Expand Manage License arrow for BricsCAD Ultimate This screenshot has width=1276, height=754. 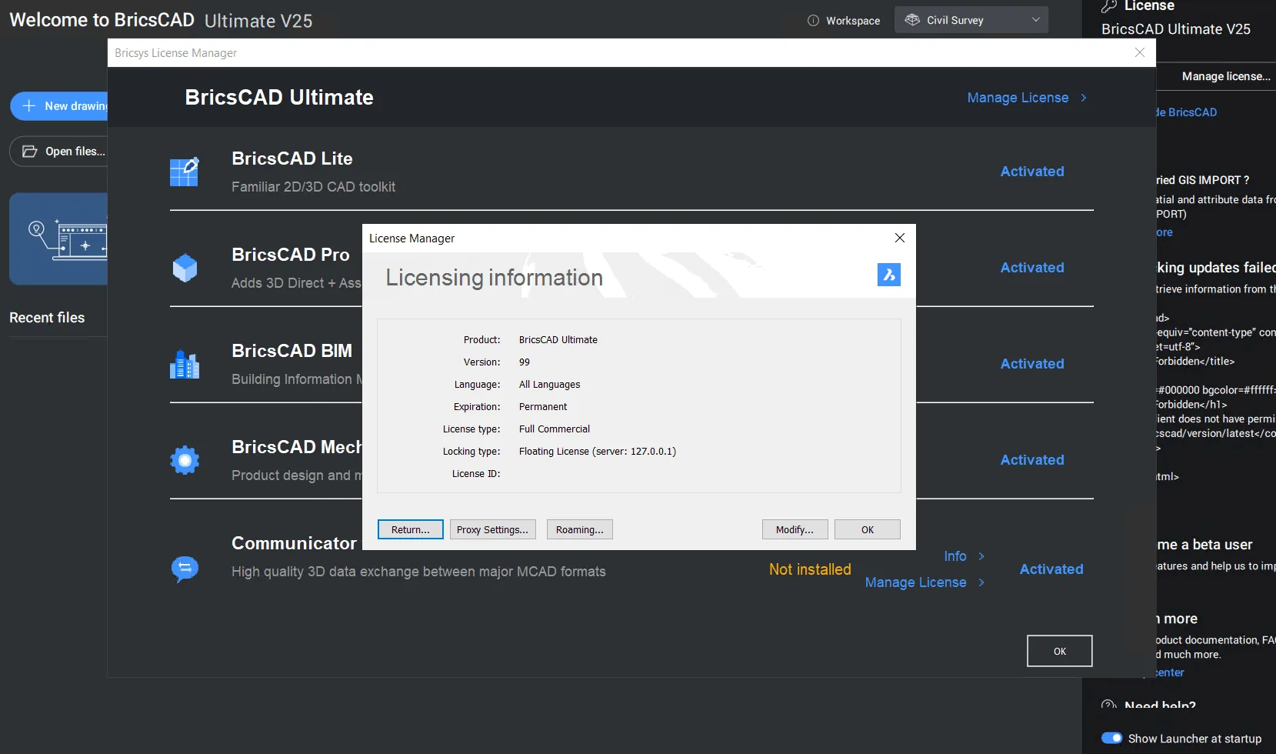[x=1084, y=98]
